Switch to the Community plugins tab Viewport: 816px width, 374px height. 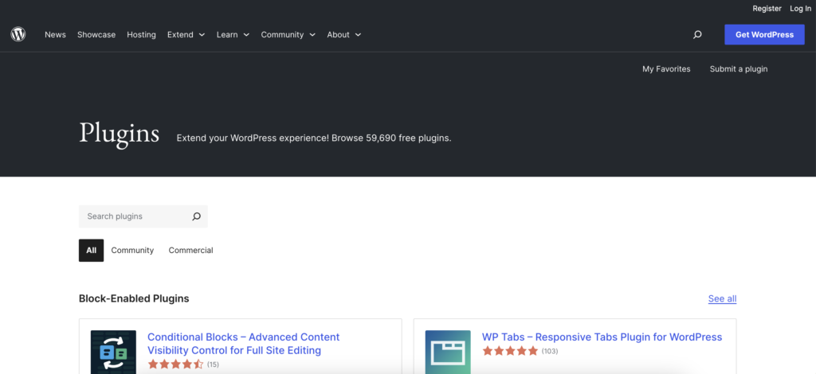click(133, 251)
